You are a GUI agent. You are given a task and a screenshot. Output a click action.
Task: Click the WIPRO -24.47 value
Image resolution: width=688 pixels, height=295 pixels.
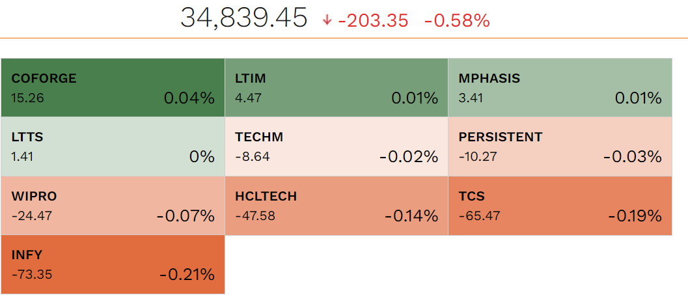32,216
